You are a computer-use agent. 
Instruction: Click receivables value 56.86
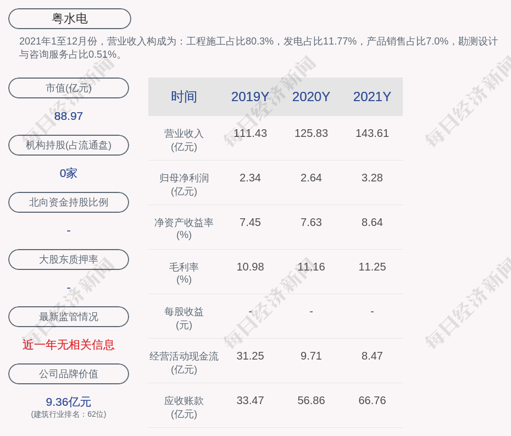pos(311,400)
